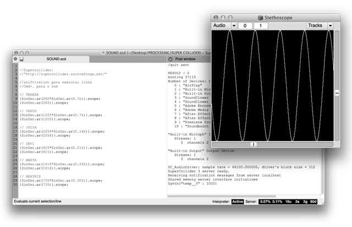
Task: Click the Post window panel icon
Action: (x=170, y=59)
